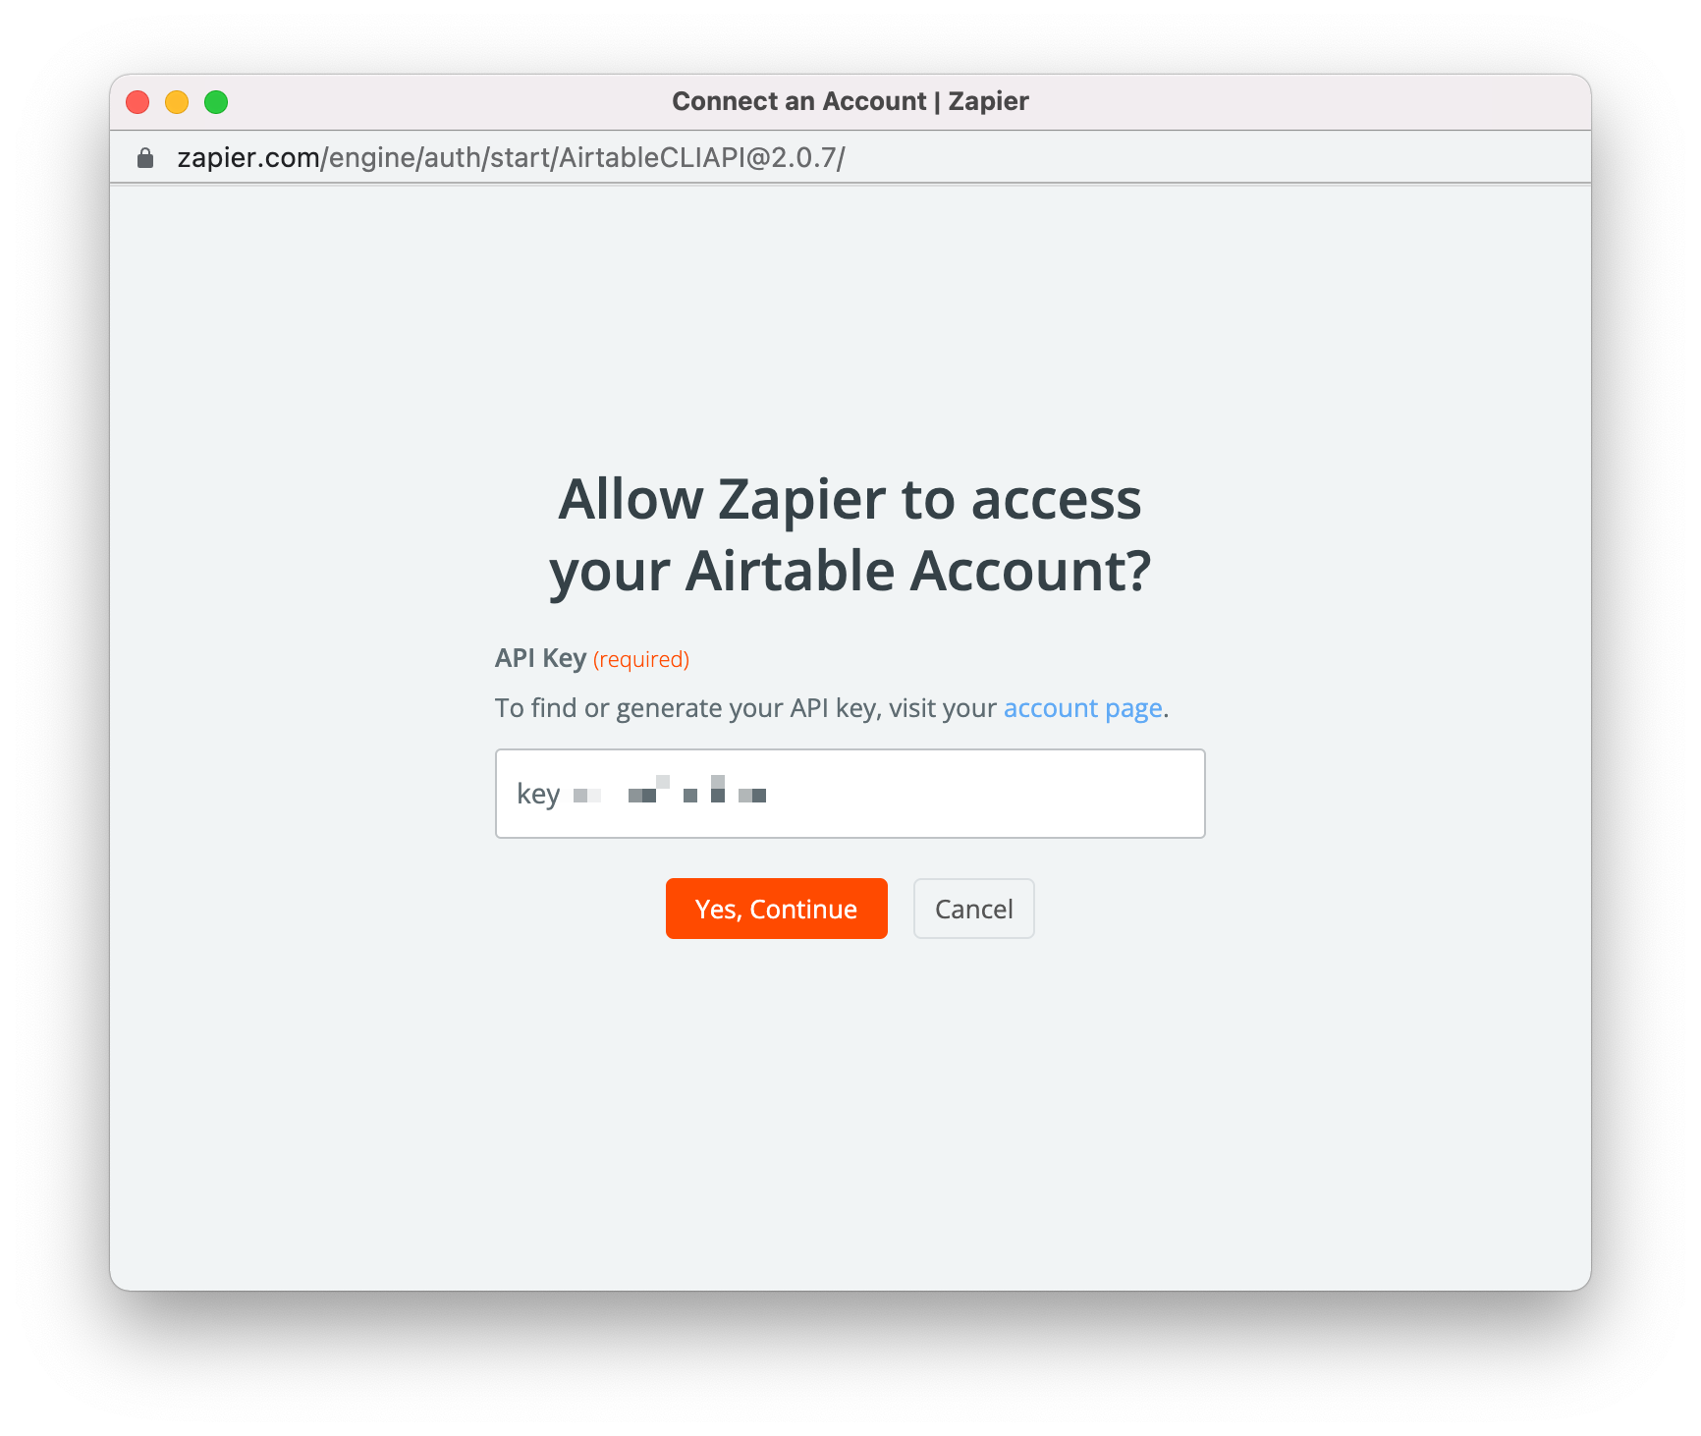Click the 'your Airtable Account?' heading line
The height and width of the screenshot is (1436, 1701).
pyautogui.click(x=850, y=571)
